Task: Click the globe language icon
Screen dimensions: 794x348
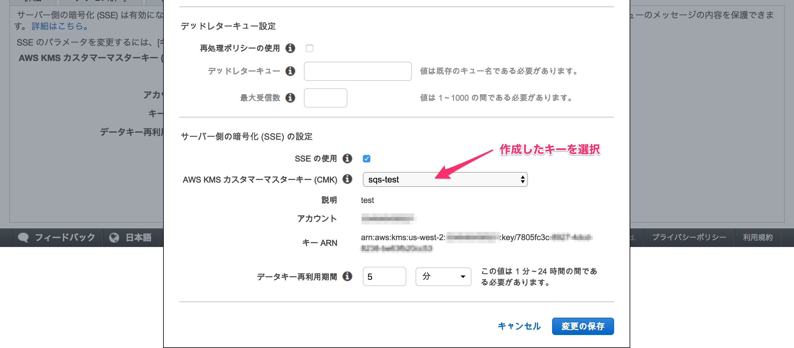Action: tap(114, 238)
